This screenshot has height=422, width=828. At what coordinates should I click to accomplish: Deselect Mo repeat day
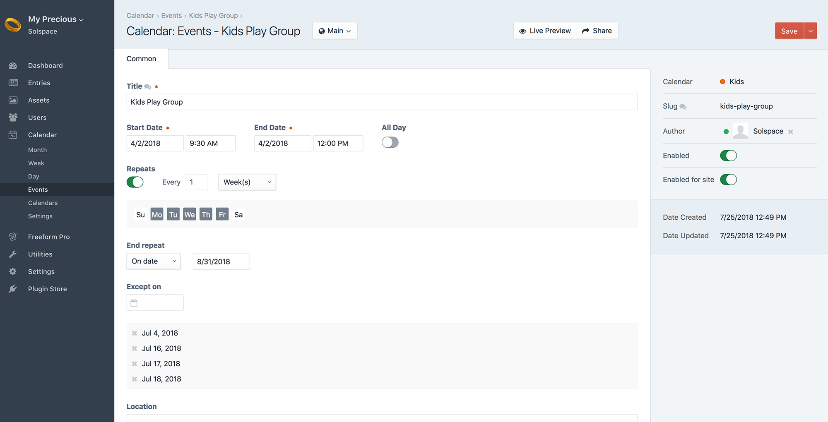tap(157, 214)
